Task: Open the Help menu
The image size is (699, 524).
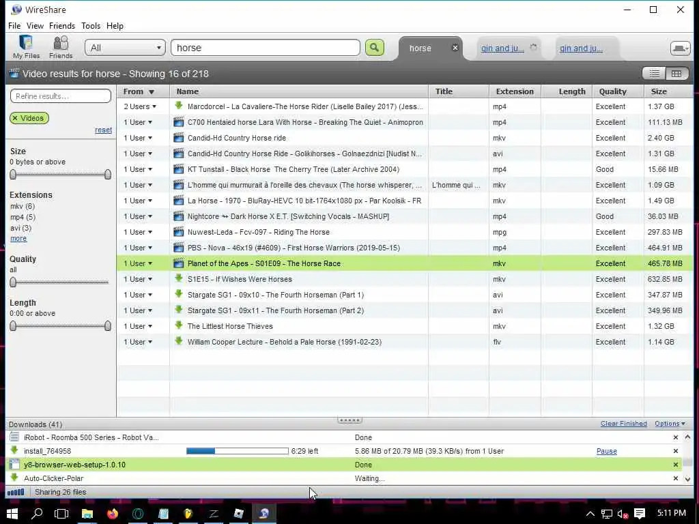Action: coord(115,26)
